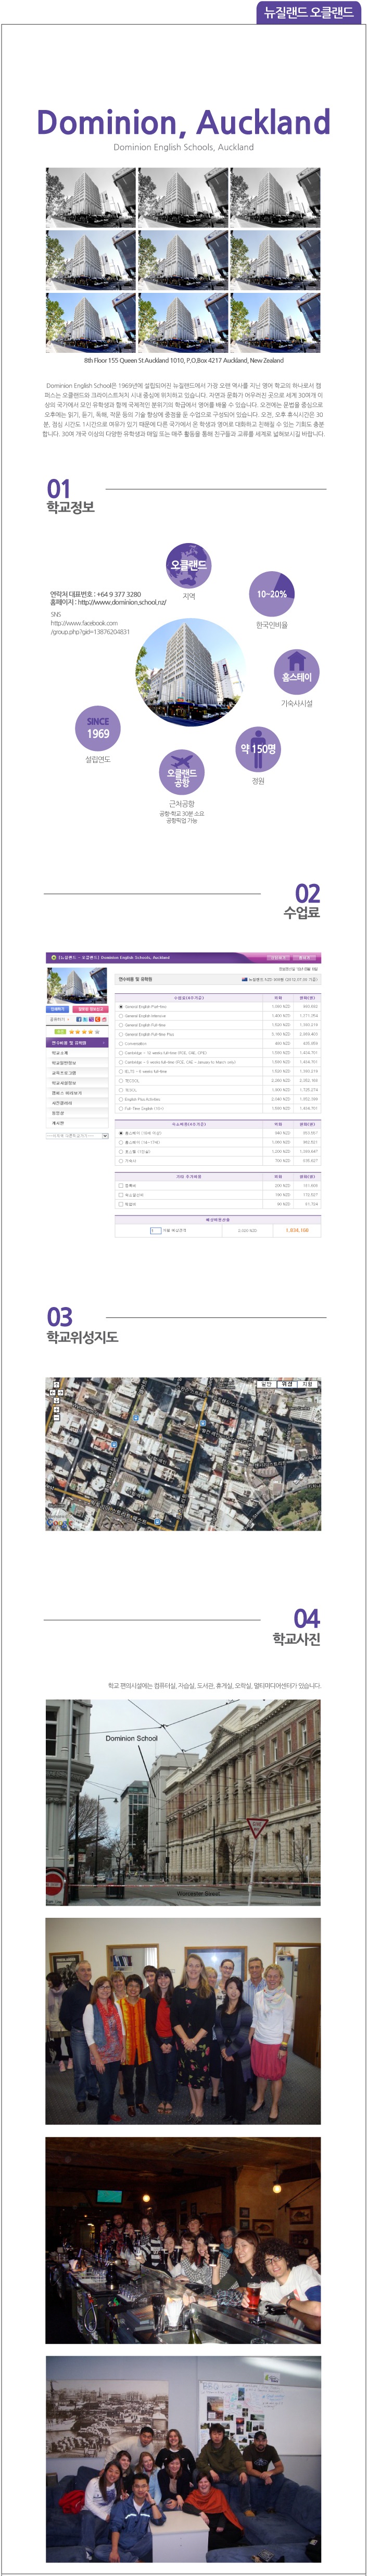Click the 오클랜드 공항 airplane circle icon
Image resolution: width=368 pixels, height=2576 pixels.
[182, 772]
